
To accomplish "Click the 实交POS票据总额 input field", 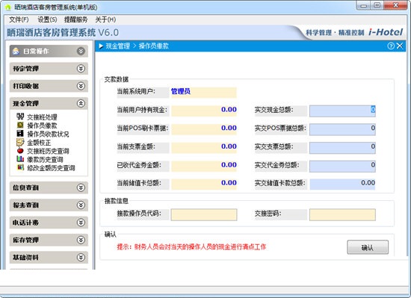I will pyautogui.click(x=342, y=129).
